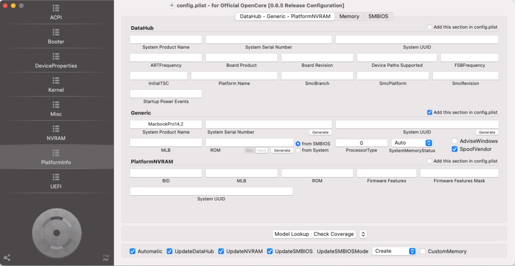The width and height of the screenshot is (515, 266).
Task: Generate a System UUID in Generic
Action: tap(487, 132)
